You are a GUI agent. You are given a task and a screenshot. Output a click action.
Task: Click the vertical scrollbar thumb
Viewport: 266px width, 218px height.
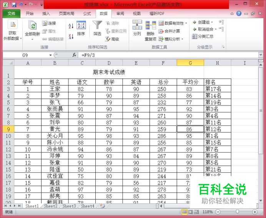click(x=261, y=111)
